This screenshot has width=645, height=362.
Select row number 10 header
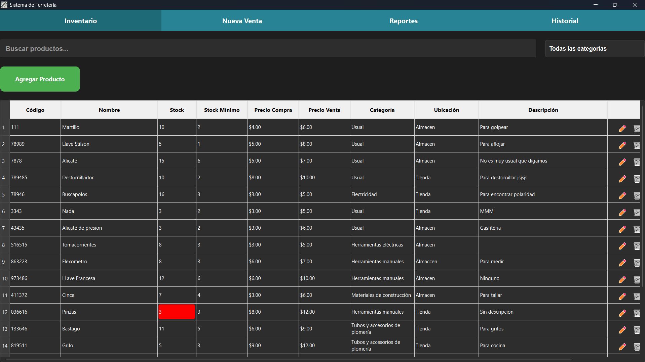tap(5, 278)
